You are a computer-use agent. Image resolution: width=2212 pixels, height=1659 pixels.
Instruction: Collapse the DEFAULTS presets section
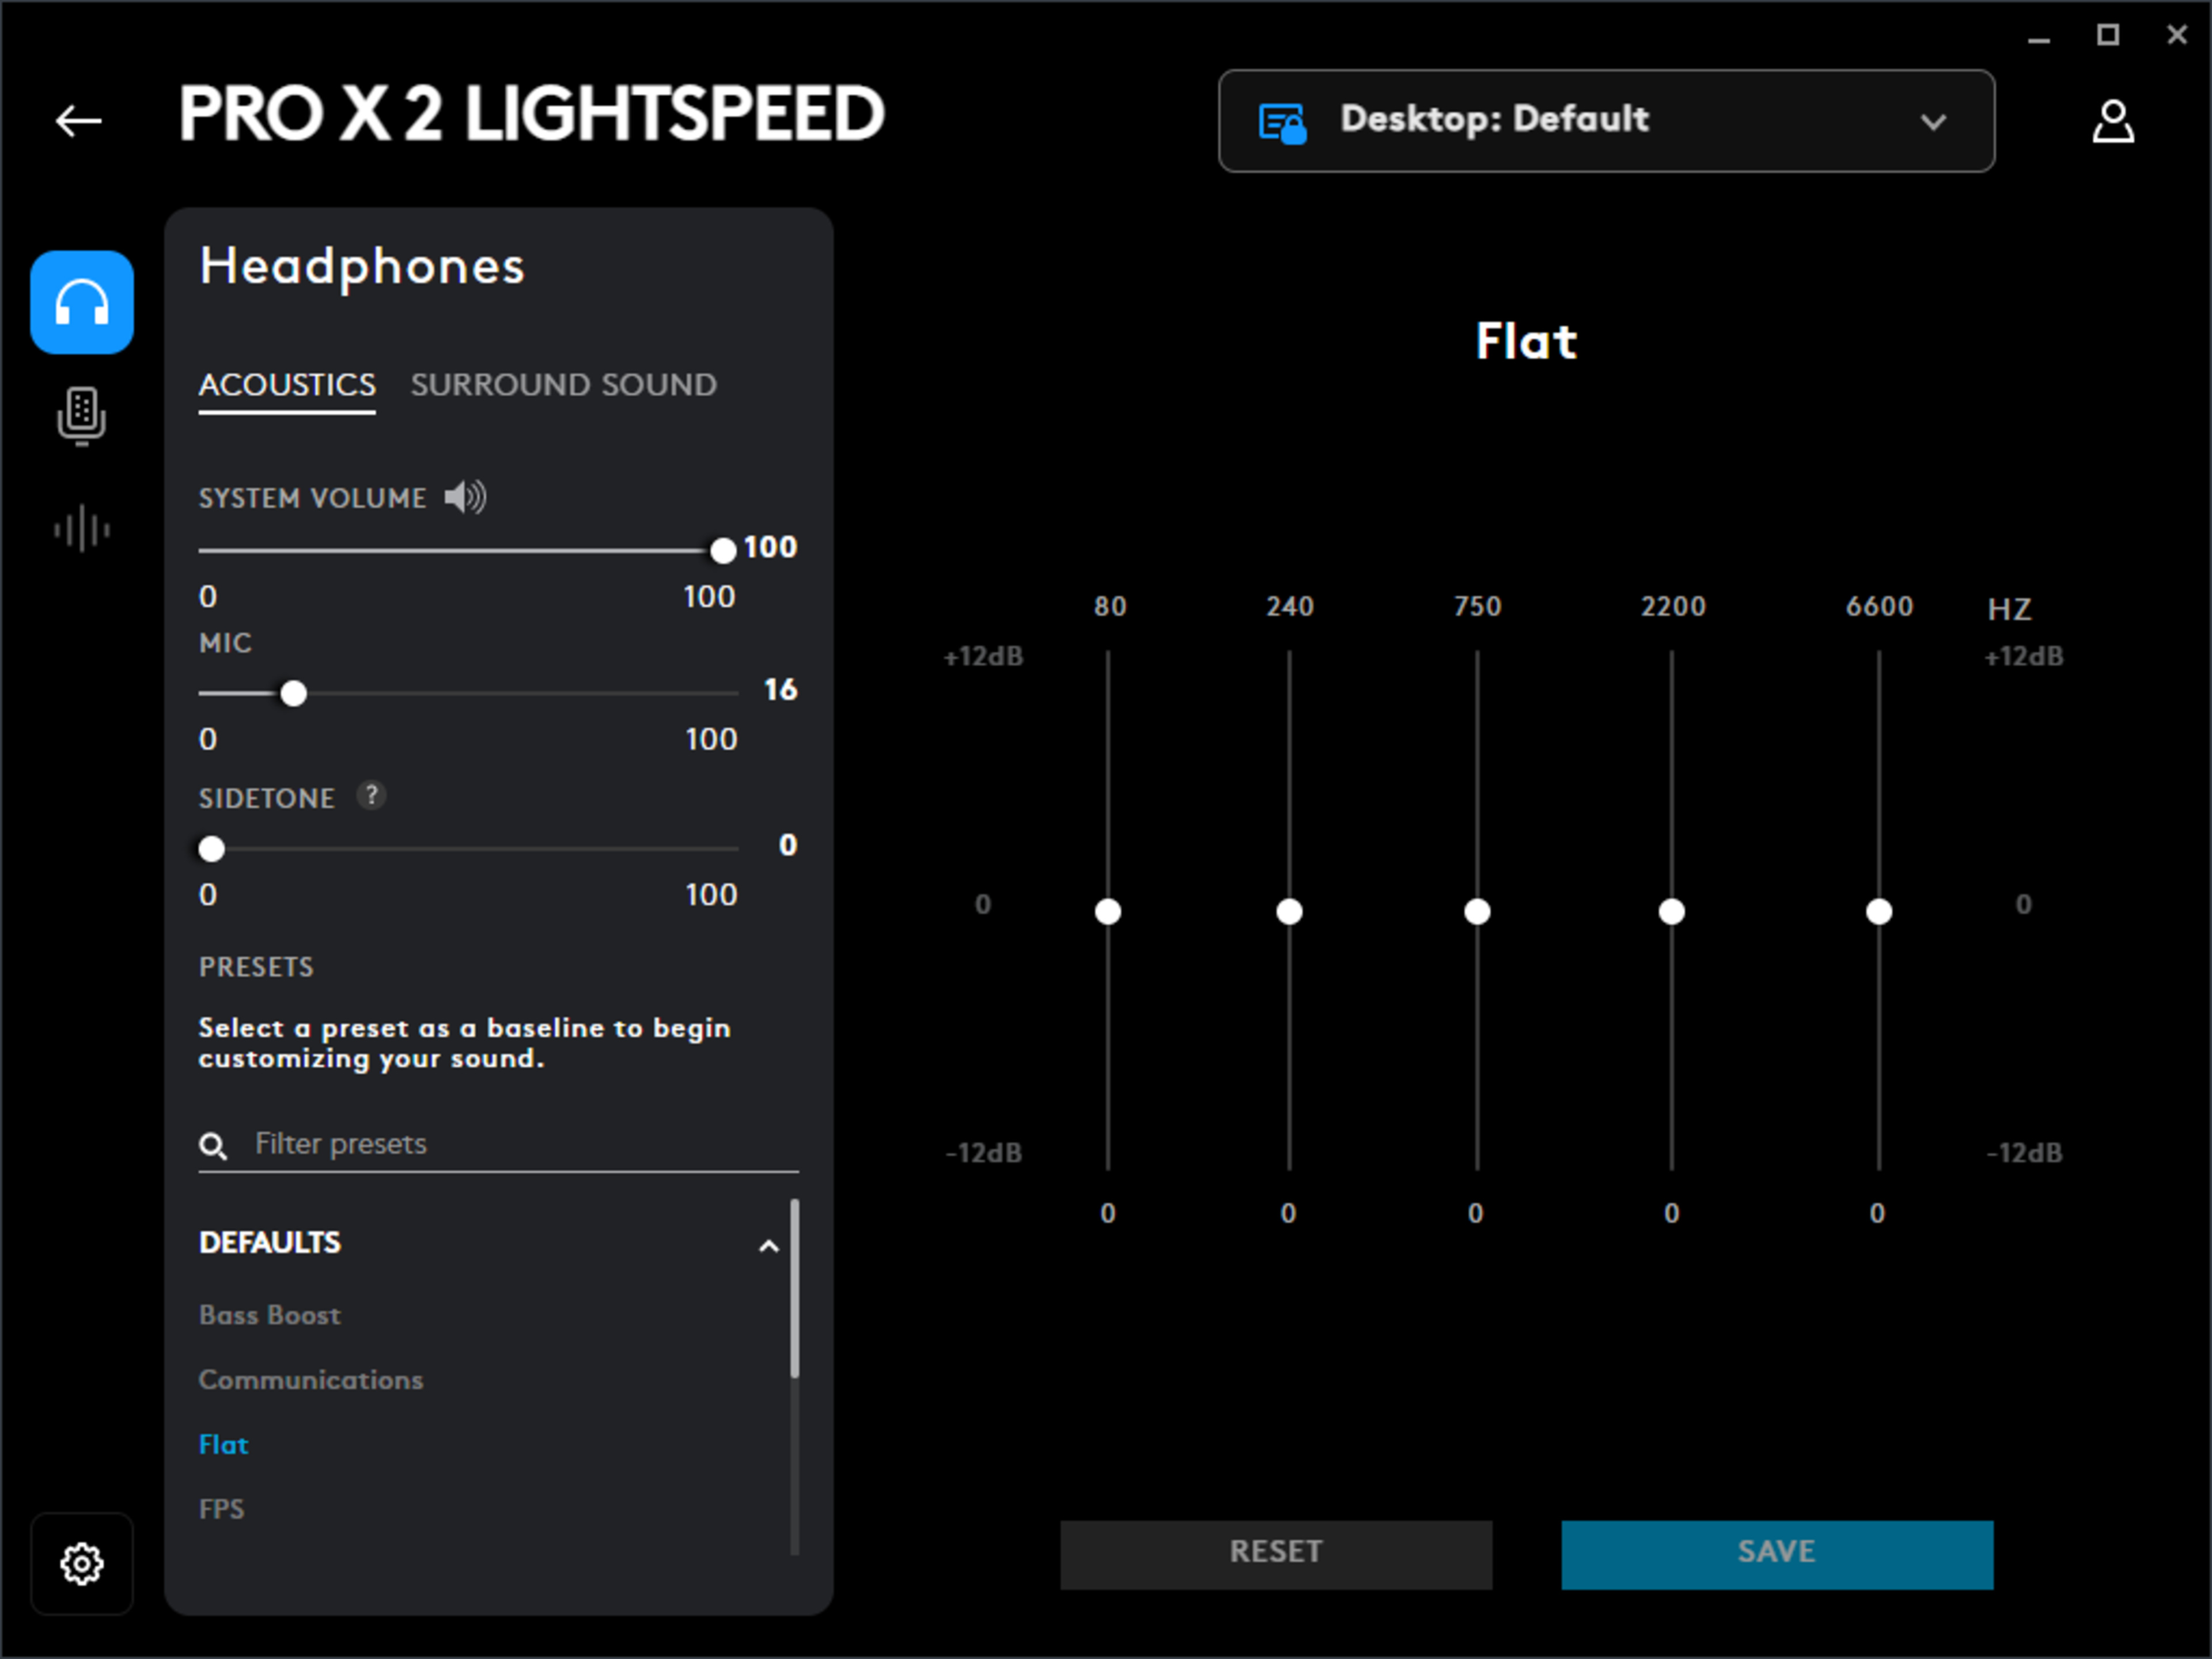click(x=768, y=1247)
